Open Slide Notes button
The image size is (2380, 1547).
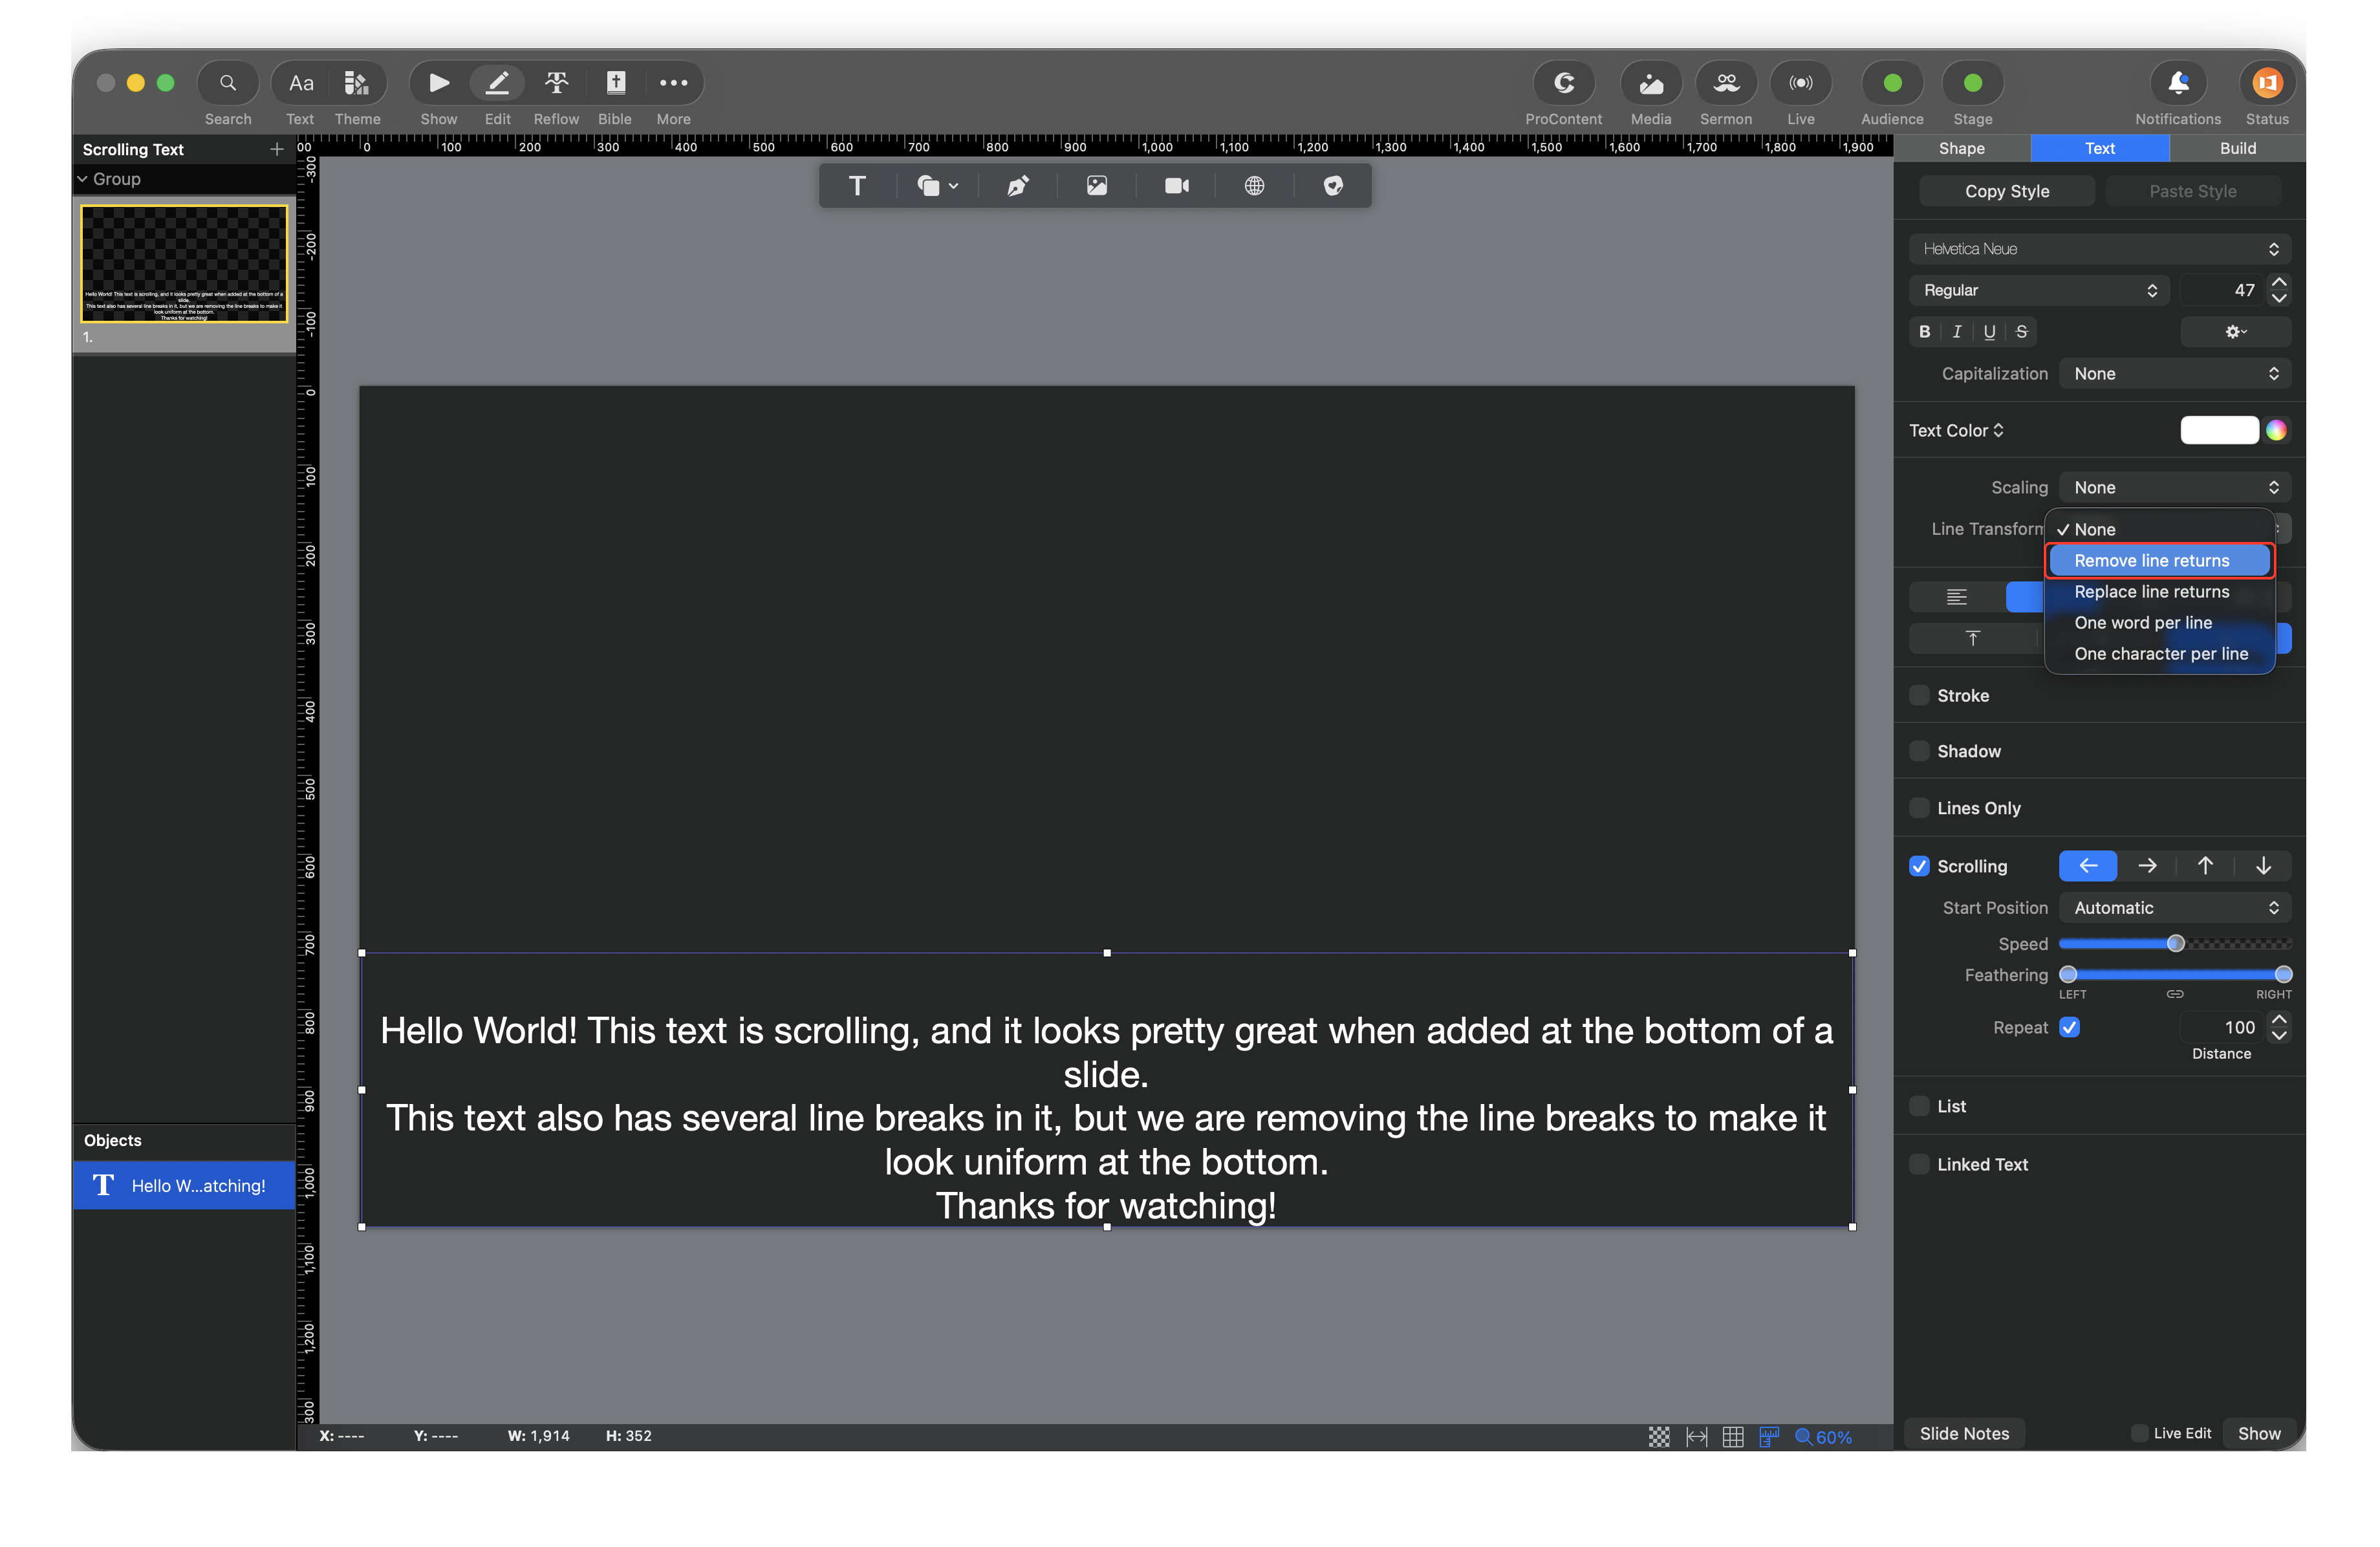(1963, 1433)
